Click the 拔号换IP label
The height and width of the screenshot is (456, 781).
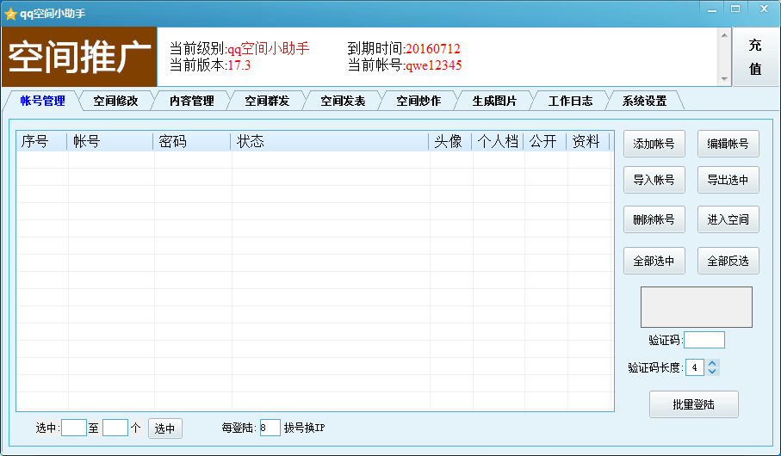(x=304, y=428)
